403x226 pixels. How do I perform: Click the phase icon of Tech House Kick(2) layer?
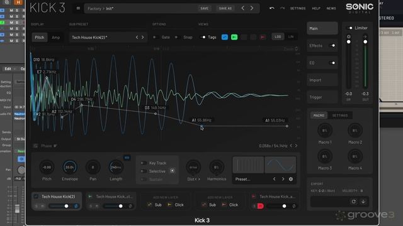pos(76,206)
